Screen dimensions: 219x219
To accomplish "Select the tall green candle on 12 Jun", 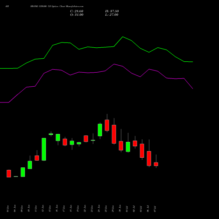I will (x=44, y=149).
